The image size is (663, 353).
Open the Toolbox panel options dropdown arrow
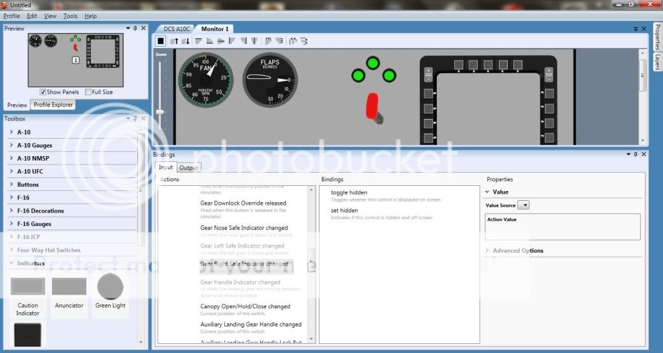[x=128, y=119]
